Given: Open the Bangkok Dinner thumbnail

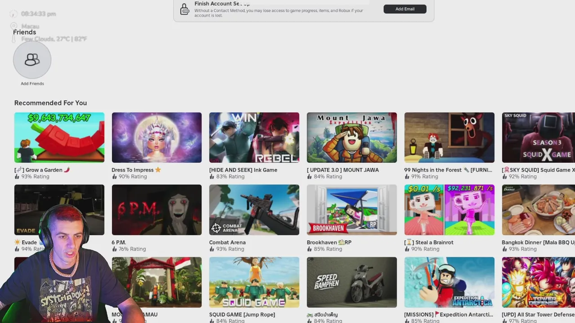Looking at the screenshot, I should [538, 210].
